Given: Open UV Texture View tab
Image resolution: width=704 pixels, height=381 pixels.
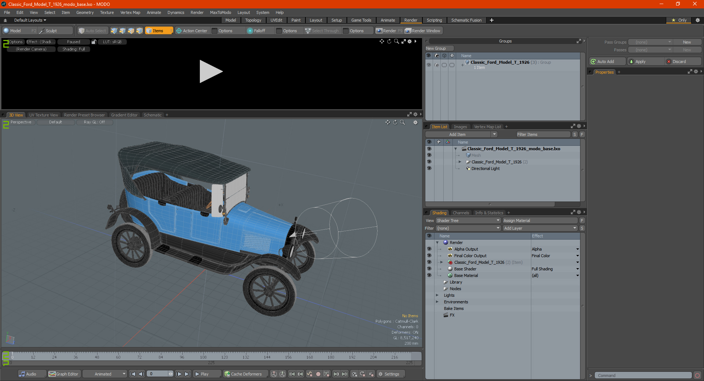Looking at the screenshot, I should click(43, 115).
